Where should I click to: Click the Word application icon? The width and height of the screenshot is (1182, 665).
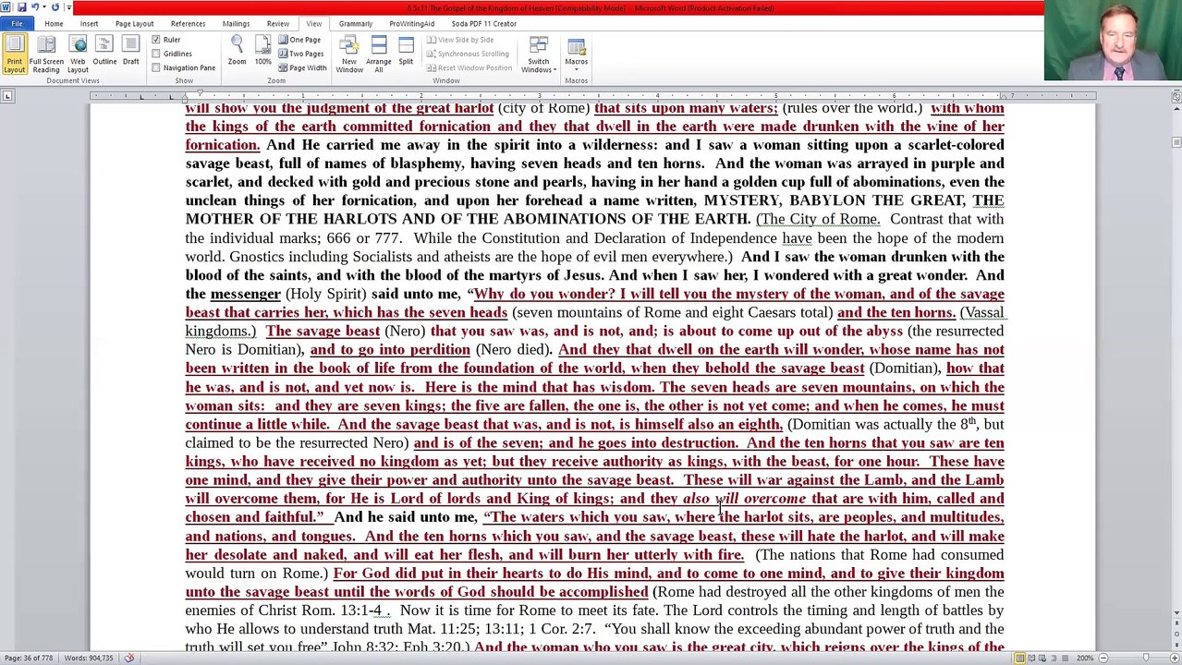click(x=7, y=7)
